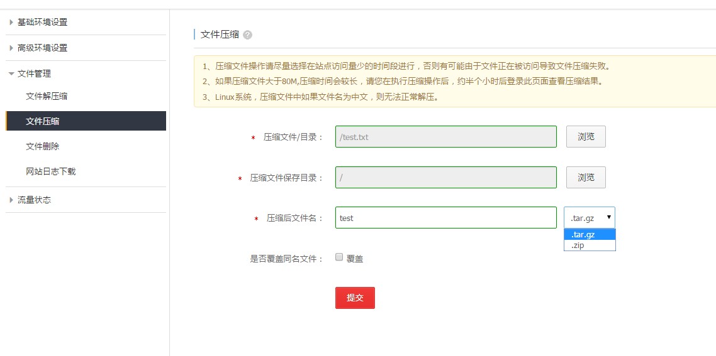Expand the 流量状态 section
Viewport: 716px width, 356px height.
34,200
